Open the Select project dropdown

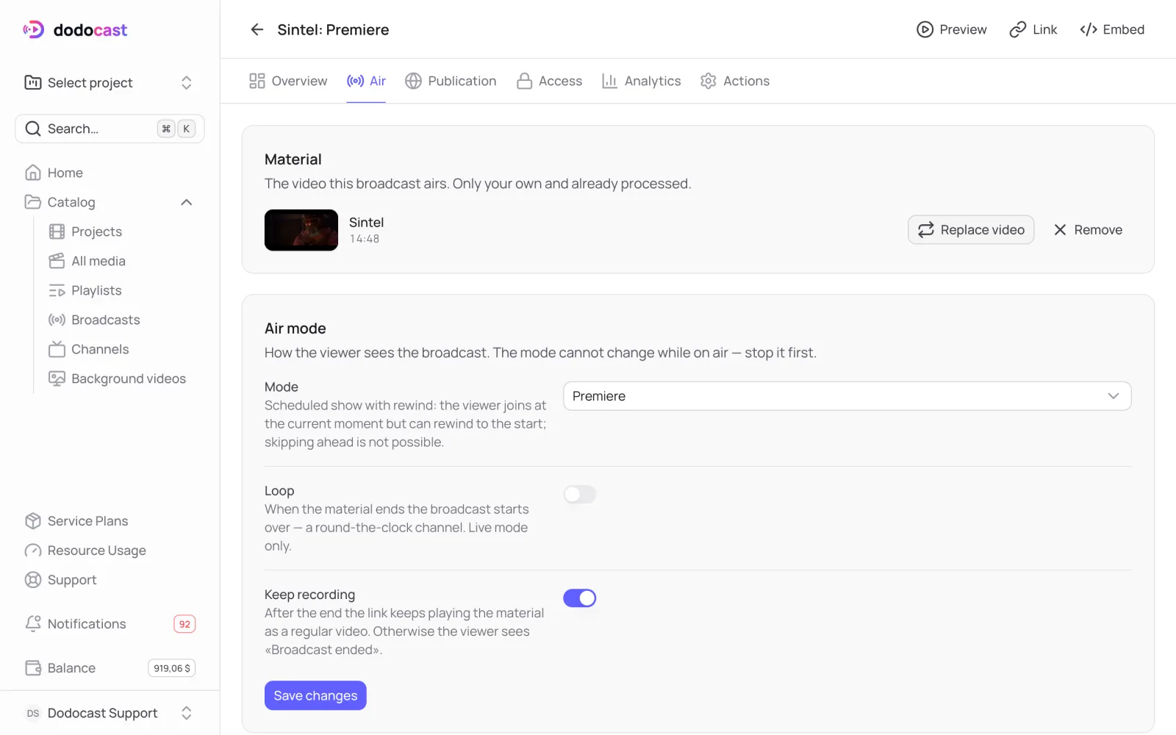pos(110,82)
